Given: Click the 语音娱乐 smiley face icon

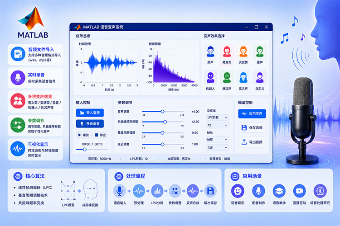Looking at the screenshot, I should [x=238, y=191].
